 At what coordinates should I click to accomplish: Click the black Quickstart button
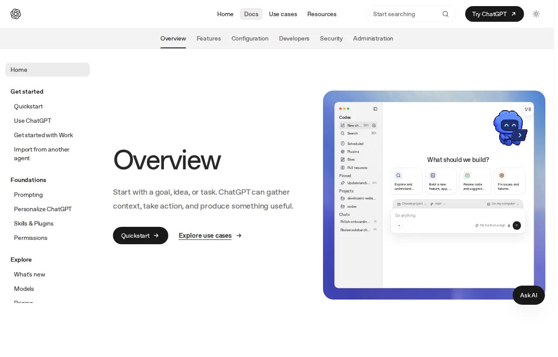140,236
